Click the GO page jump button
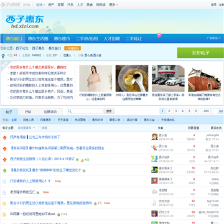This screenshot has width=224, height=224. tap(221, 111)
